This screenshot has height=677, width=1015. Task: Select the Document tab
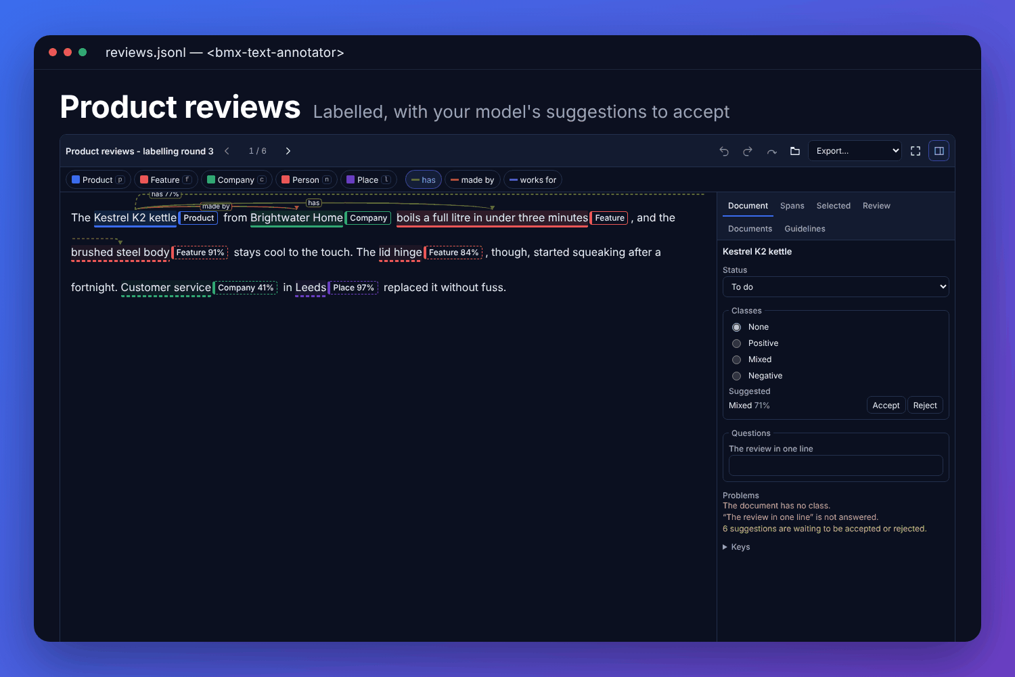[748, 206]
